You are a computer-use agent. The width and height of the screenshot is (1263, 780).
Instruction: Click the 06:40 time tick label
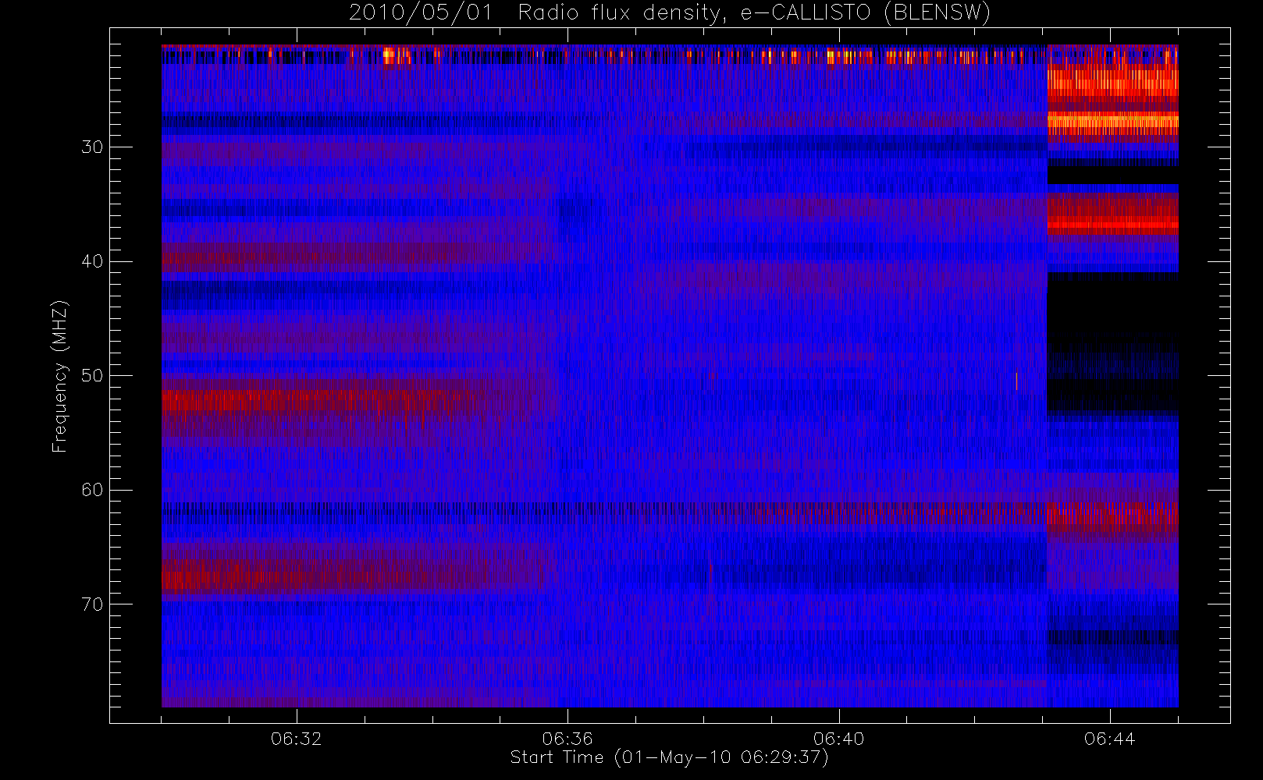pyautogui.click(x=838, y=739)
